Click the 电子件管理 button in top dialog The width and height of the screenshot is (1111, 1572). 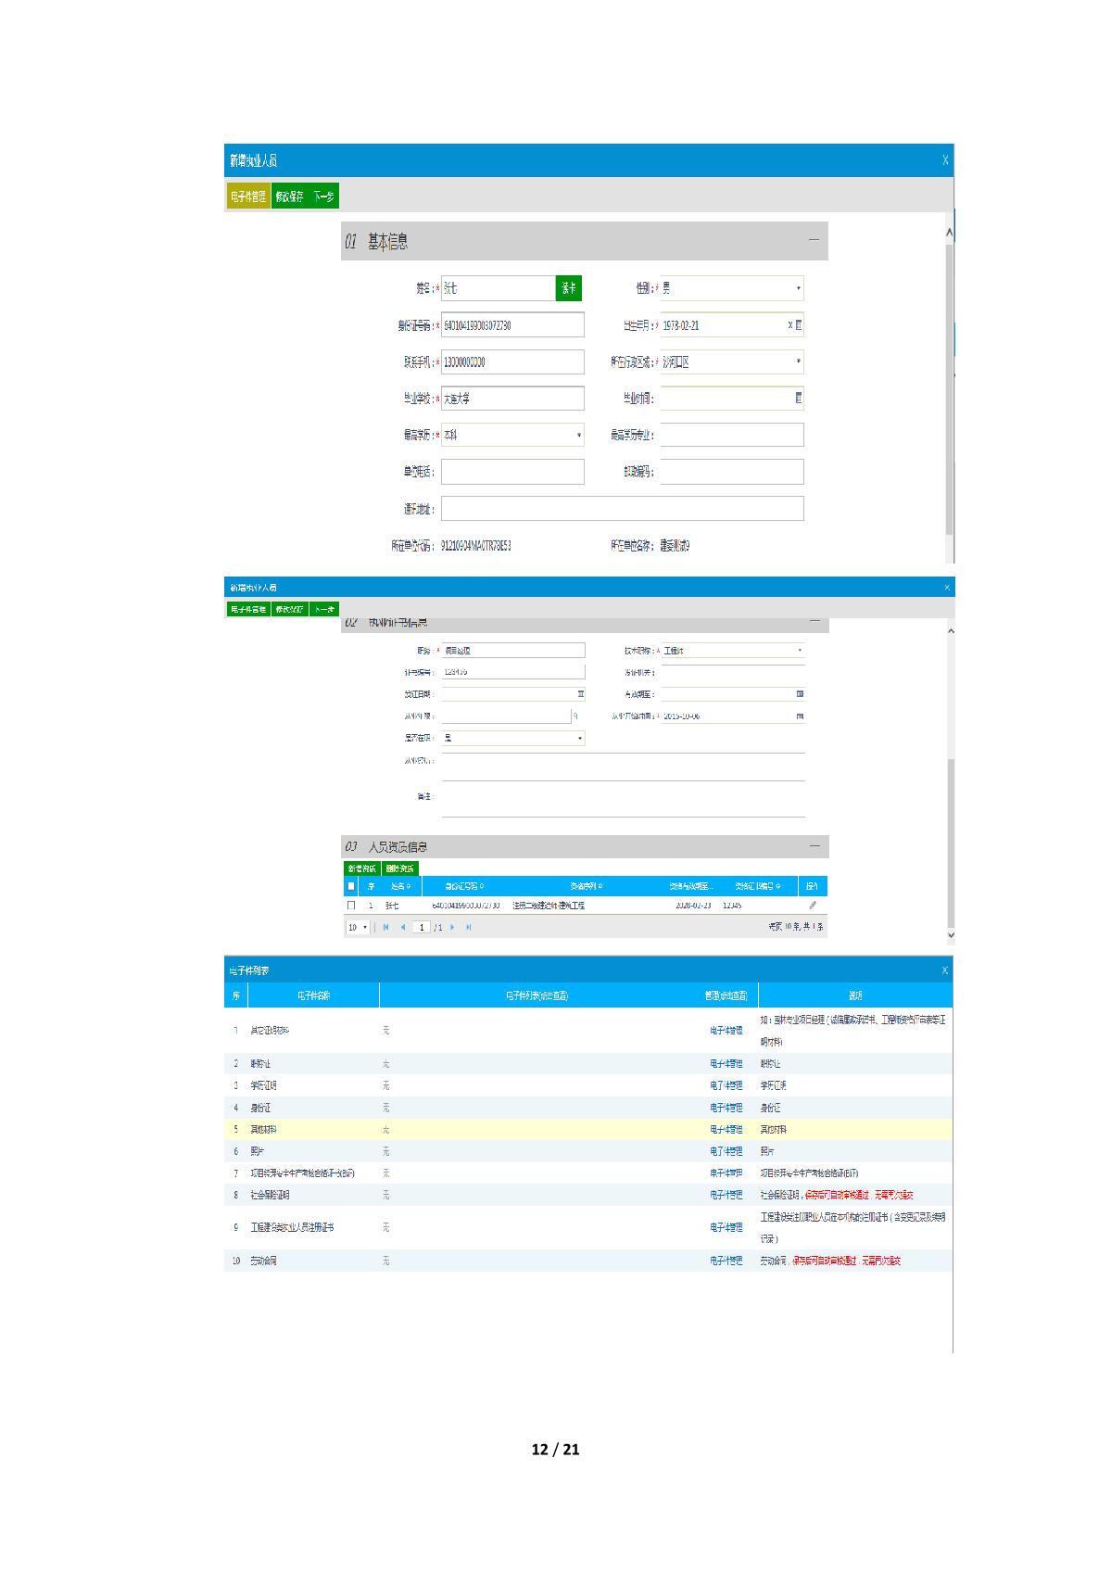point(248,196)
